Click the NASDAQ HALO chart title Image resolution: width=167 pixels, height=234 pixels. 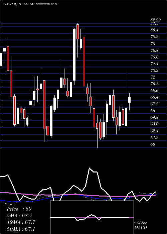[x=30, y=4]
